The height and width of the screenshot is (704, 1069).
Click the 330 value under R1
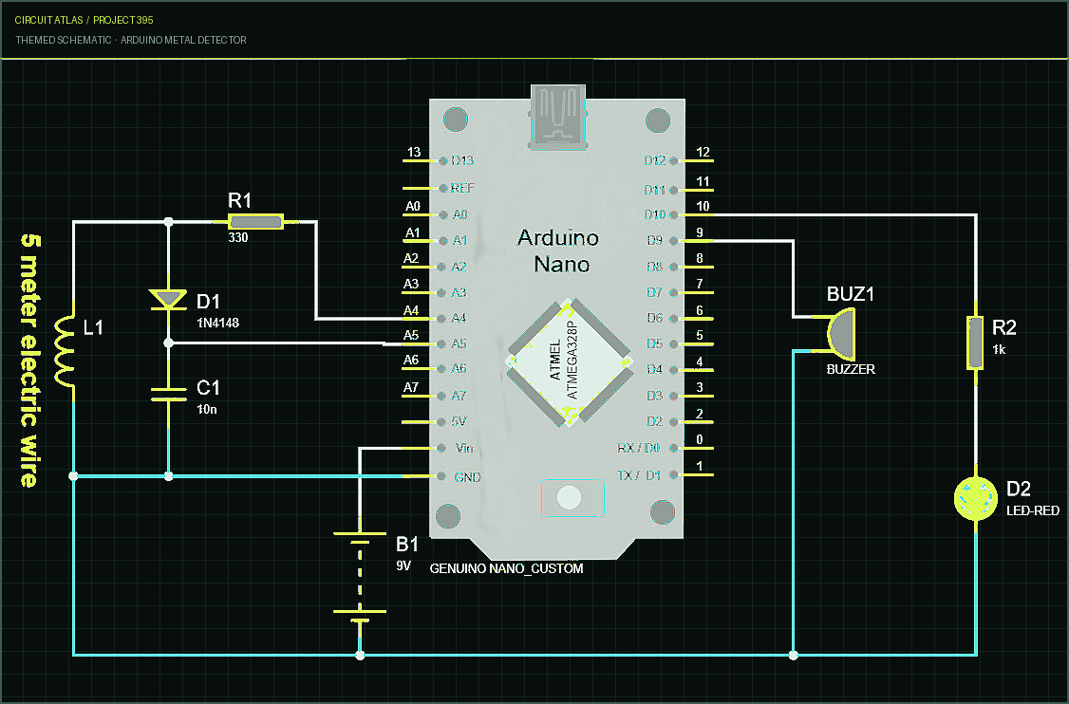(x=238, y=238)
